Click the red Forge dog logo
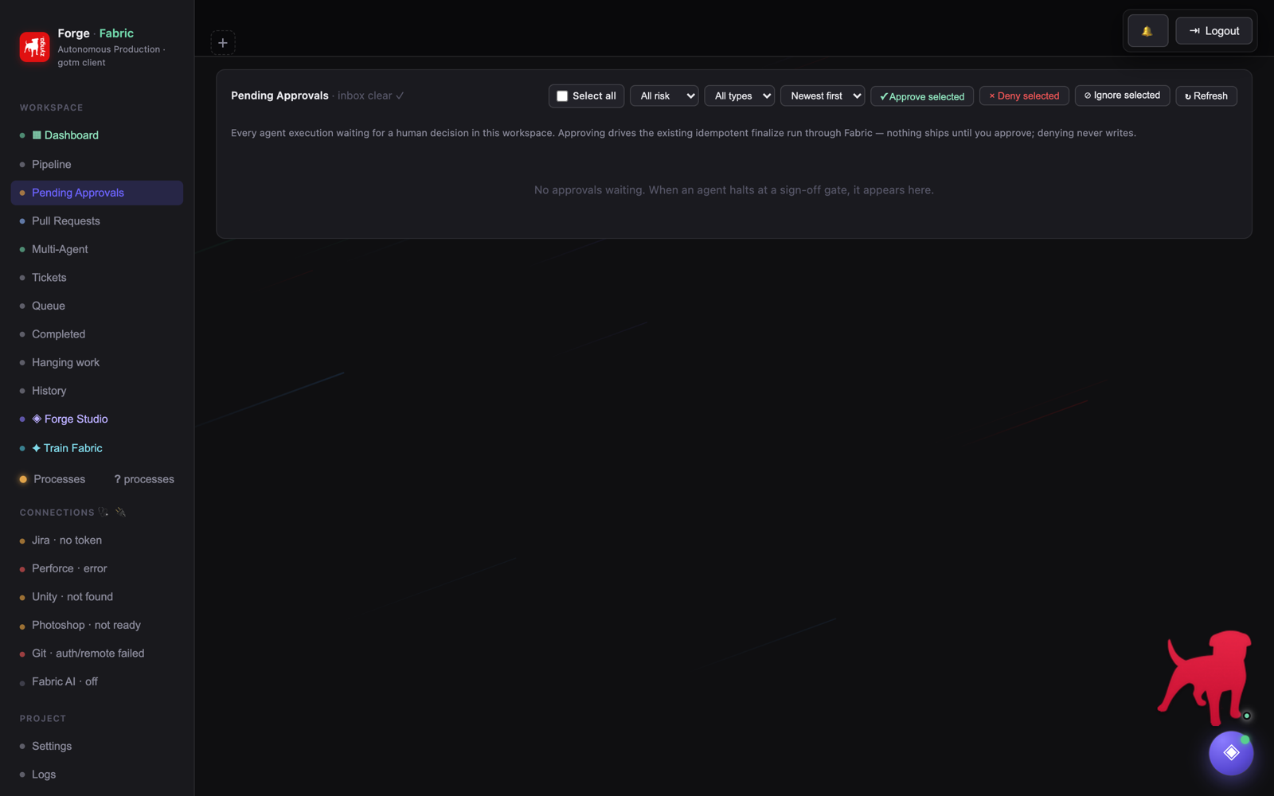 point(34,47)
